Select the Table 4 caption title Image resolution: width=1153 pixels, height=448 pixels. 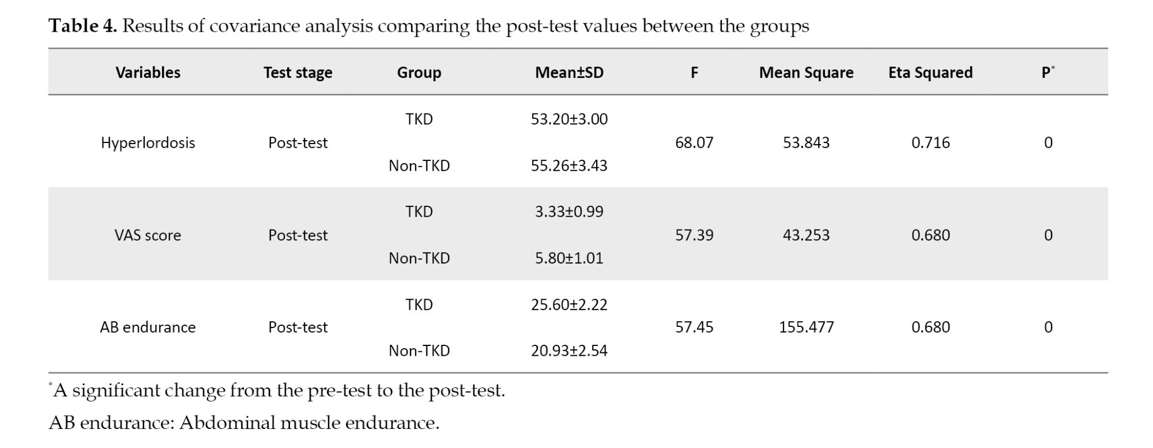point(428,26)
